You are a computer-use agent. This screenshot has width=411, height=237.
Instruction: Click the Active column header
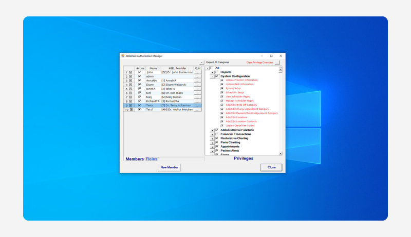[140, 68]
